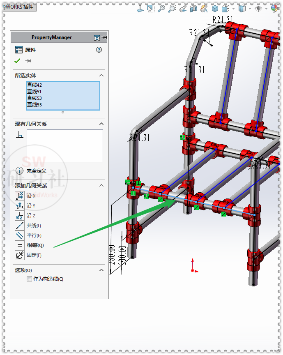
Task: Collapse the 所选实体 section
Action: click(101, 75)
